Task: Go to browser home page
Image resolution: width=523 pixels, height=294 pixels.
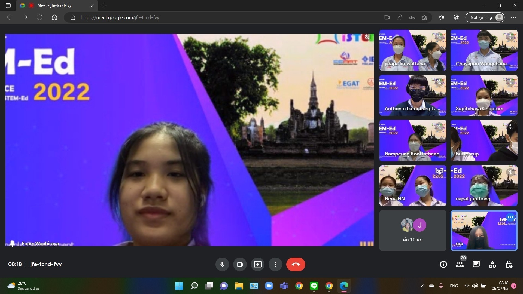Action: click(x=54, y=17)
